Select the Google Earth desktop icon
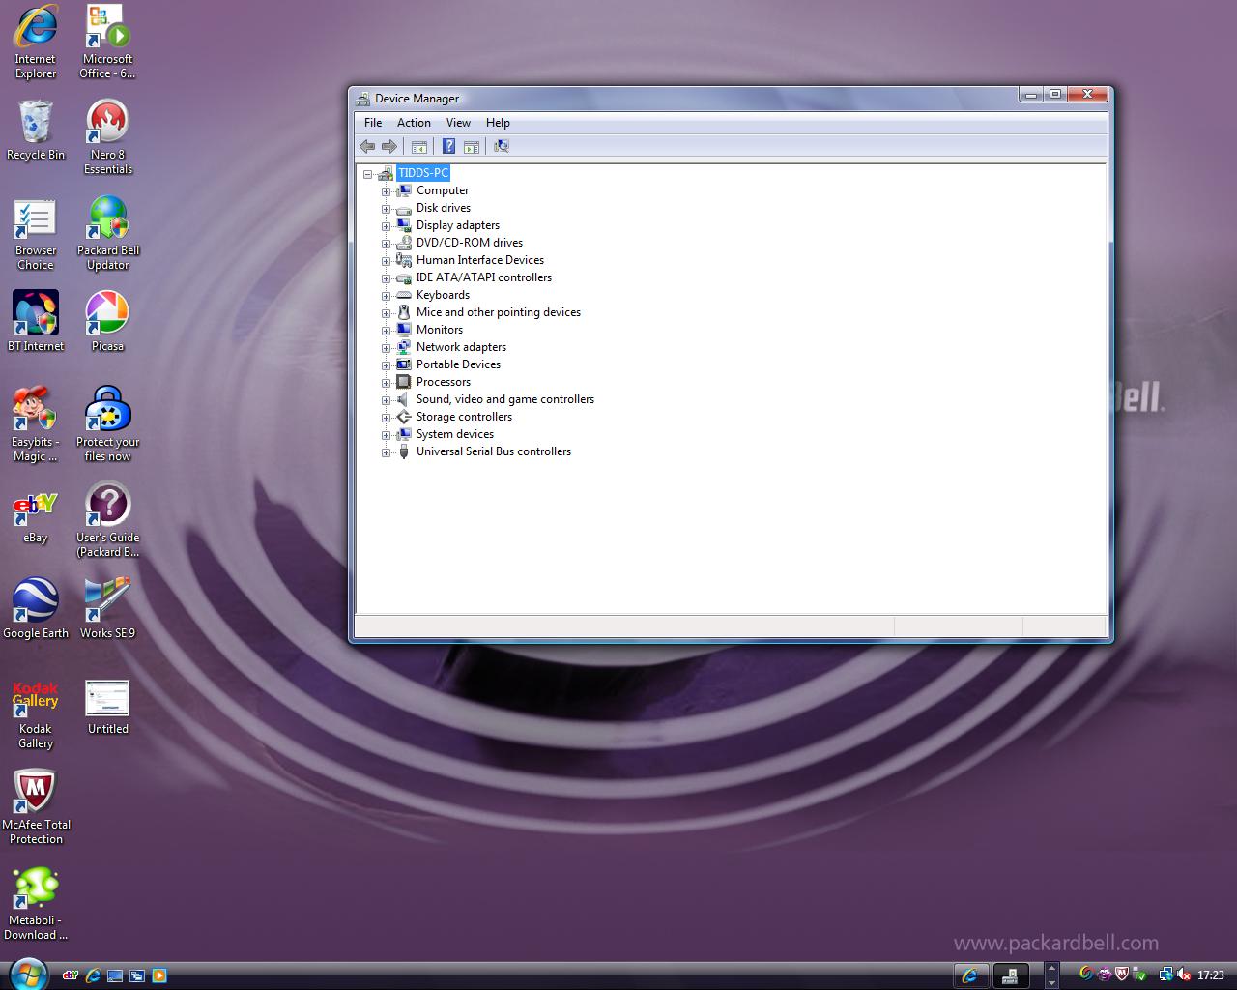The image size is (1237, 990). click(x=36, y=609)
